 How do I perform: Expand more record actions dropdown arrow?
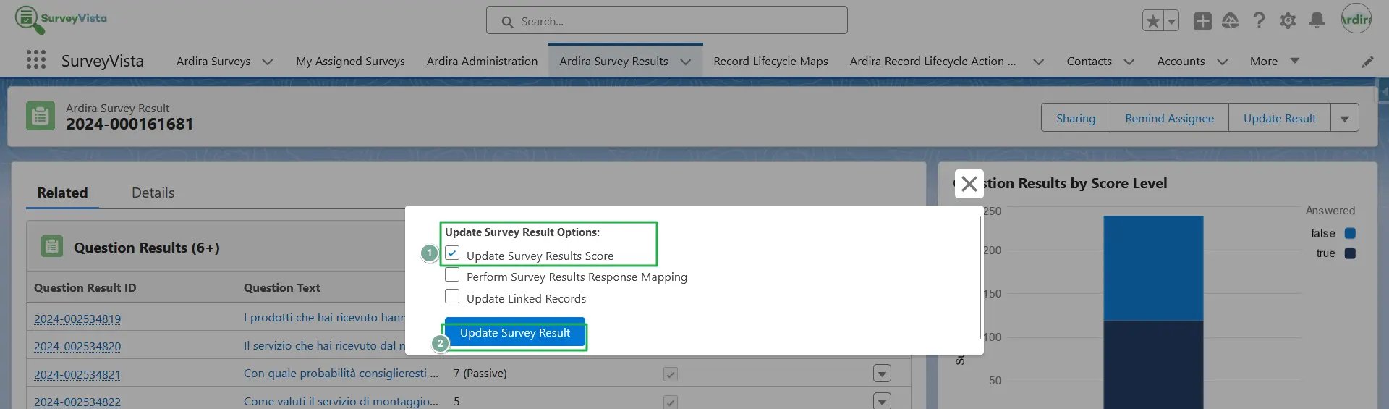click(1345, 118)
